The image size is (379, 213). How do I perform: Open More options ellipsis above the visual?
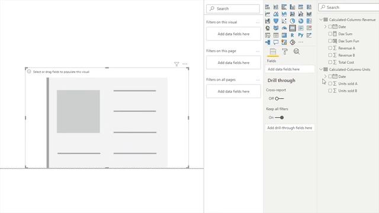[x=185, y=64]
